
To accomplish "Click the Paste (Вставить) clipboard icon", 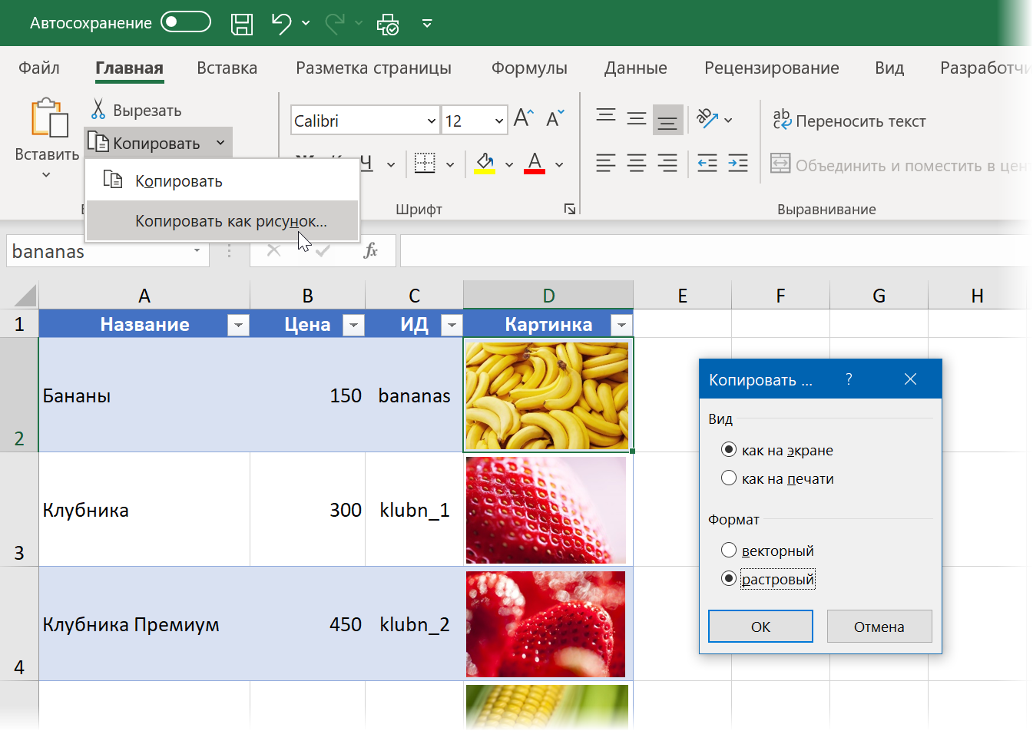I will coord(48,118).
